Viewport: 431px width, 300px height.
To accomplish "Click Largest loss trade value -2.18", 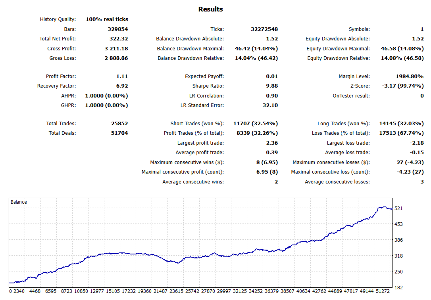I will [417, 143].
